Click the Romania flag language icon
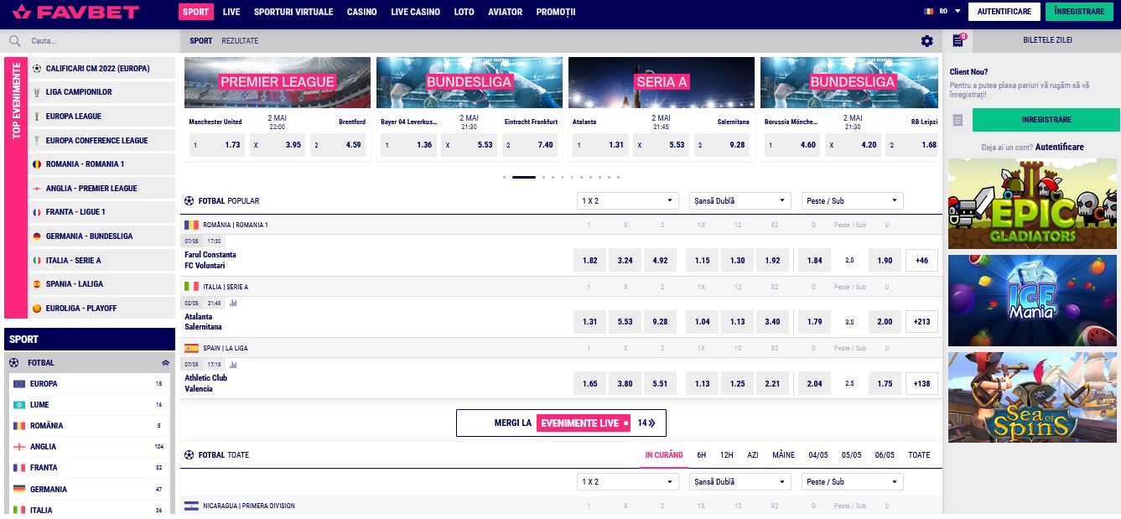1121x519 pixels. 928,12
